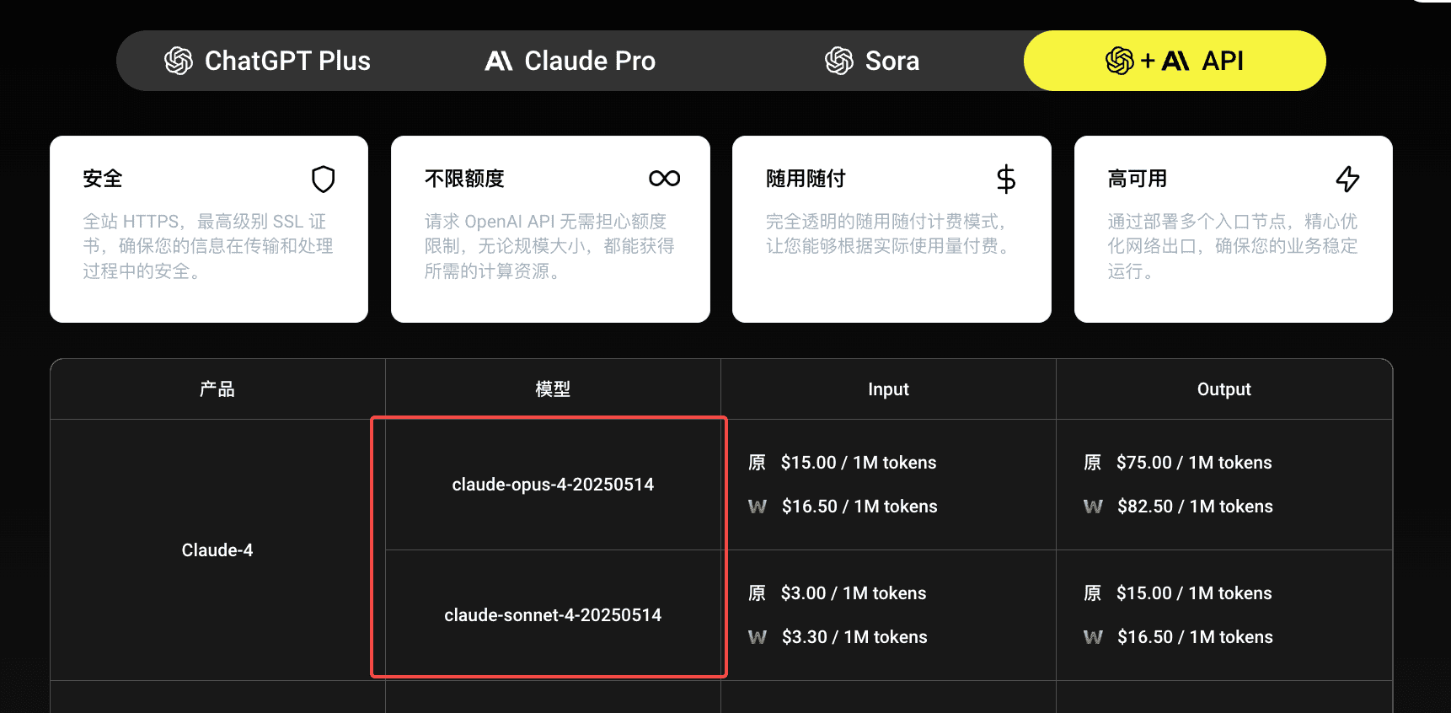Viewport: 1451px width, 713px height.
Task: Click the yellow API tab
Action: click(x=1175, y=61)
